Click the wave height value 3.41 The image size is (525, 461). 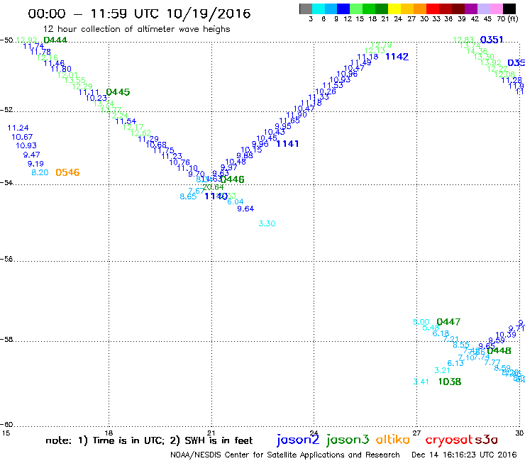421,382
